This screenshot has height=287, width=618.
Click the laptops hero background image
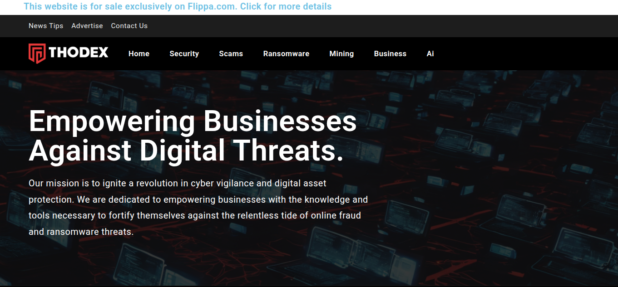point(490,181)
